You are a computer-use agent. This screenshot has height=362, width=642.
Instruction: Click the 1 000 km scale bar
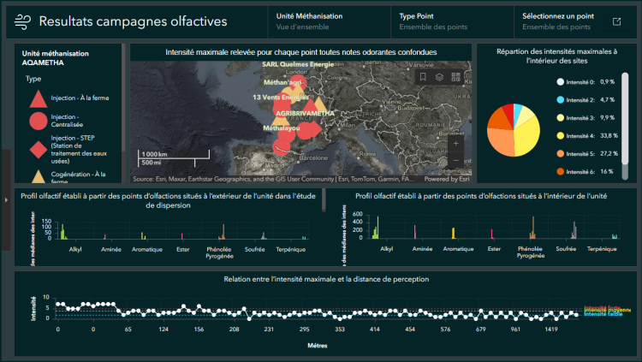tap(174, 154)
